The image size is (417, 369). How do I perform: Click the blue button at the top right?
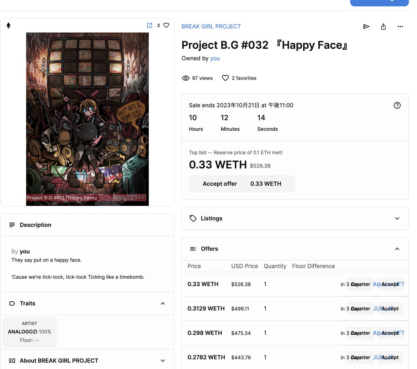(x=379, y=3)
